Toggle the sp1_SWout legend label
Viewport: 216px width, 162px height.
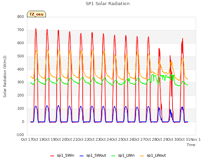click(x=96, y=156)
